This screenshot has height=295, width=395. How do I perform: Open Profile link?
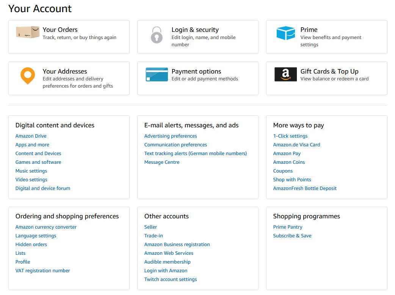click(23, 262)
